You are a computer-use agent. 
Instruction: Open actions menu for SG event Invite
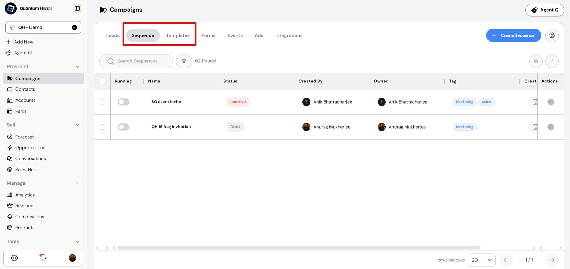[x=551, y=102]
